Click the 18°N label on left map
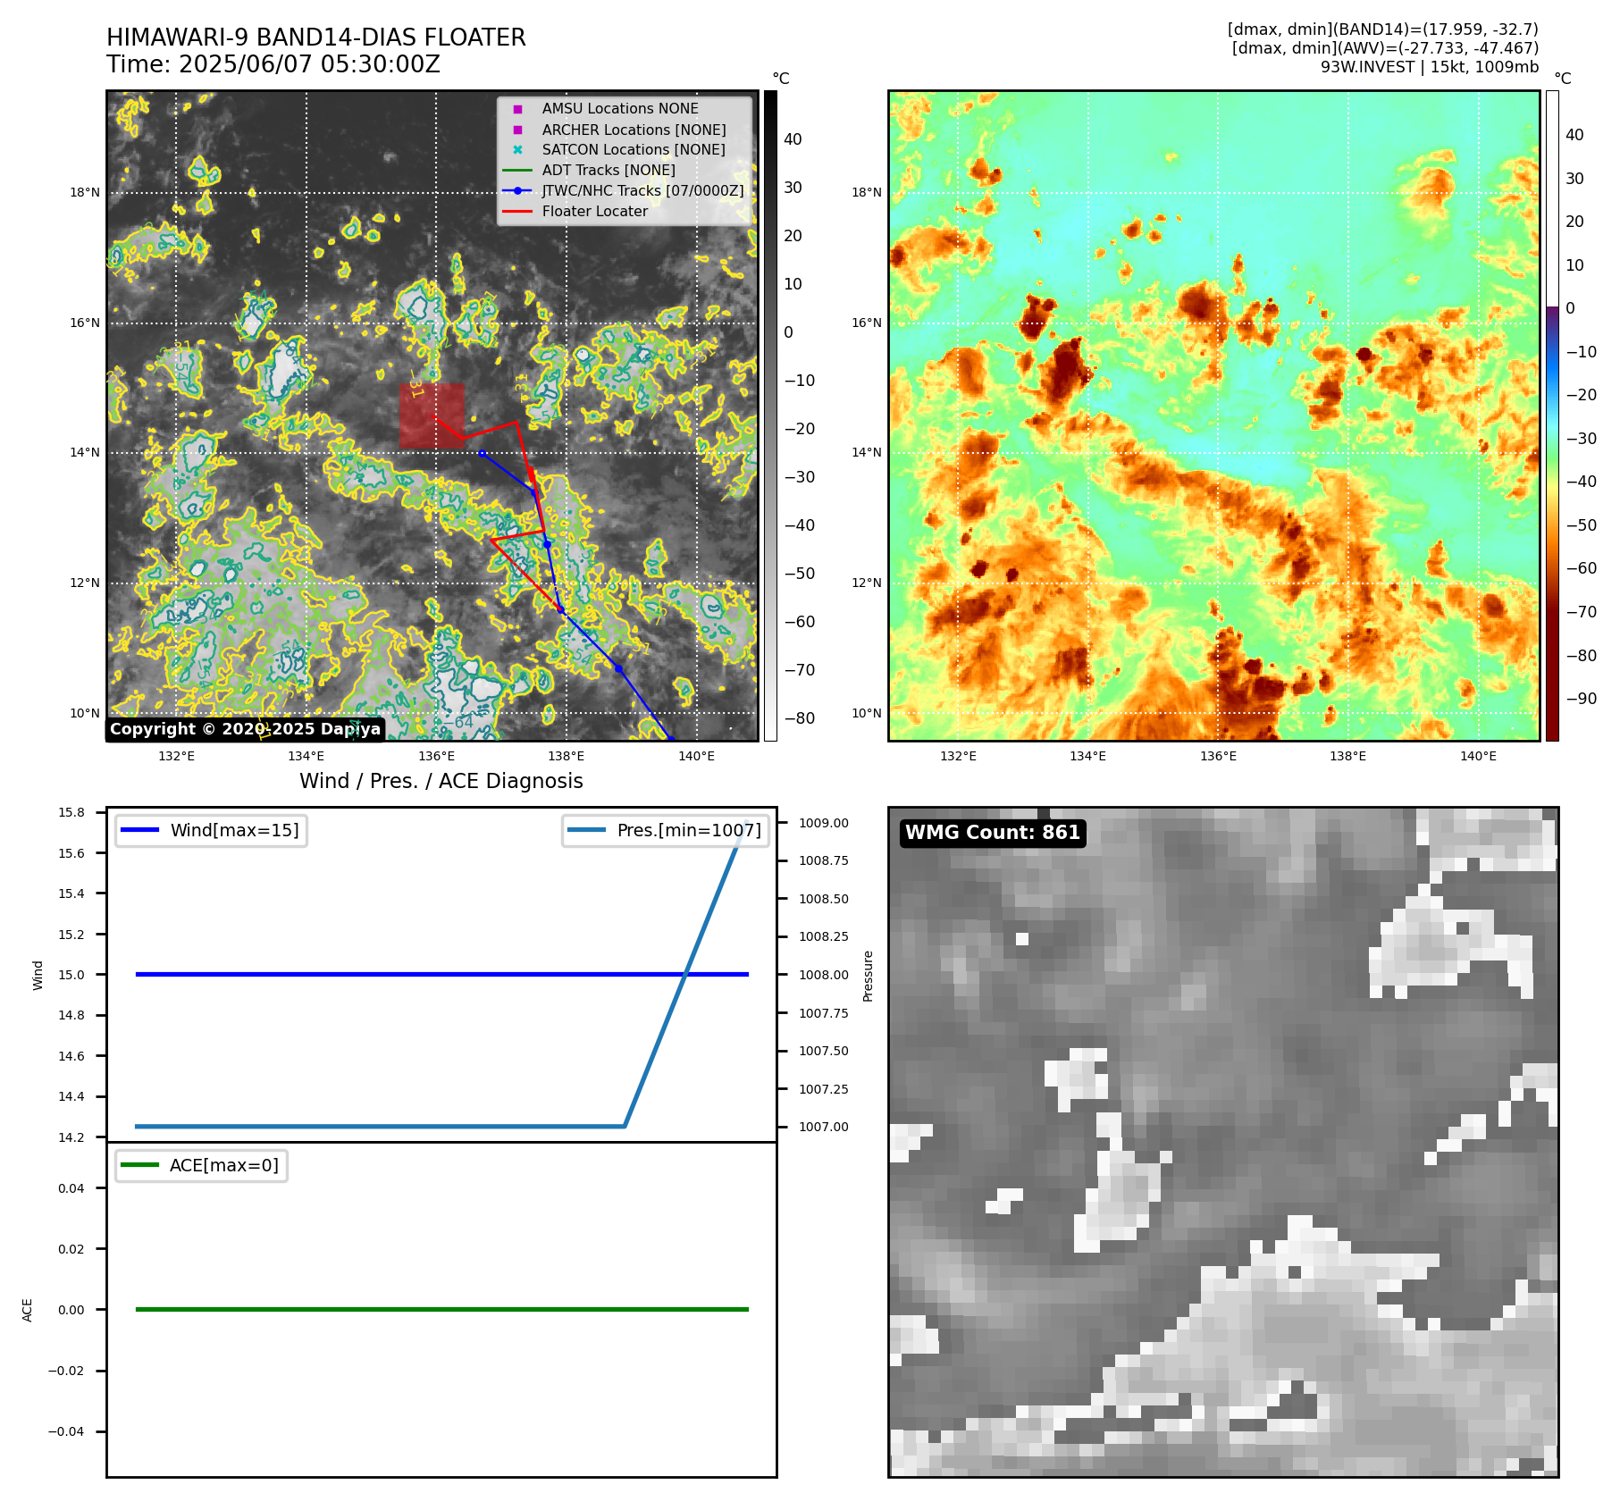Image resolution: width=1620 pixels, height=1510 pixels. tap(85, 192)
